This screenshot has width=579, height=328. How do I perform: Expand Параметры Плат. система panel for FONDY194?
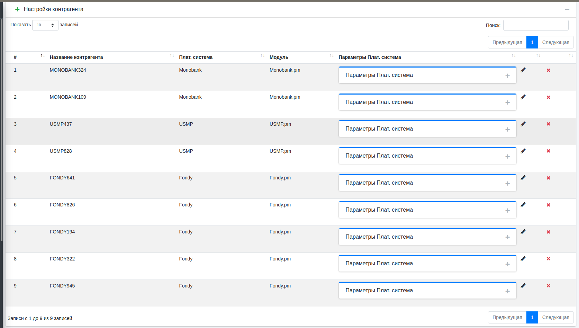coord(507,237)
